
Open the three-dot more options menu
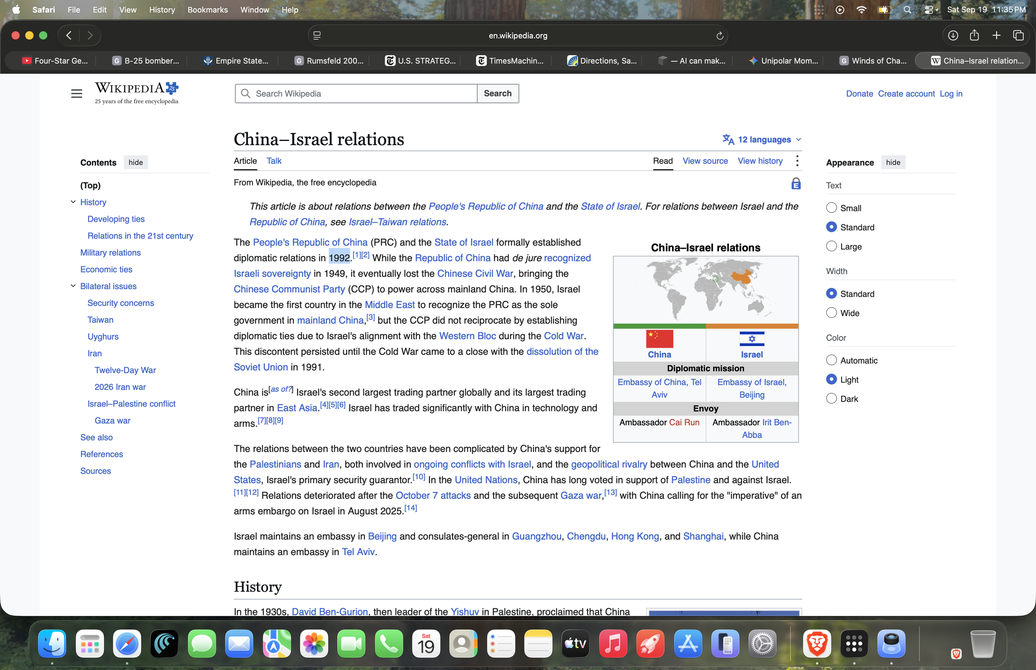coord(797,161)
